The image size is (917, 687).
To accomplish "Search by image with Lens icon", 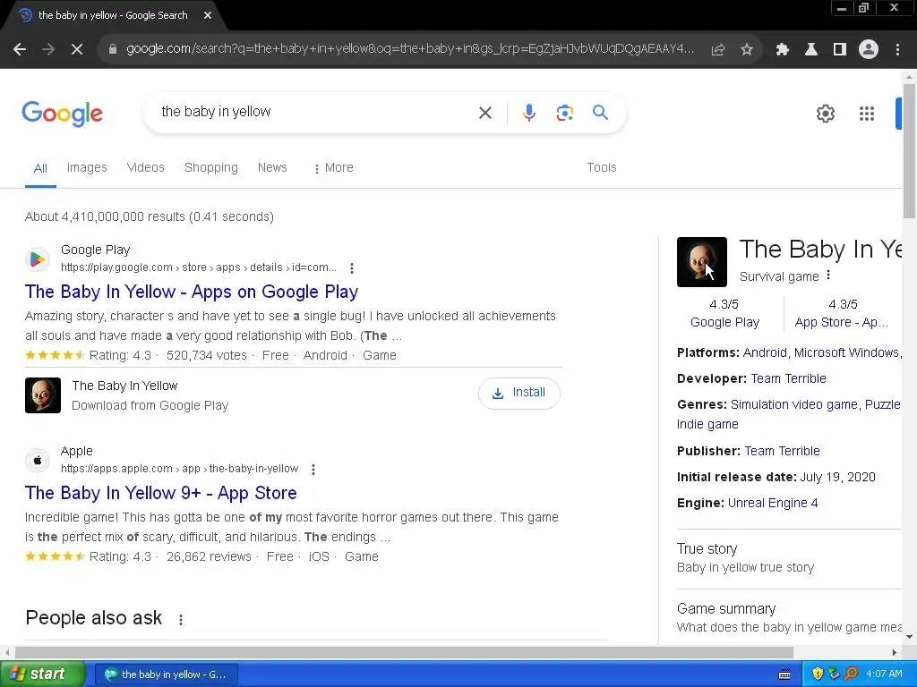I will click(565, 113).
